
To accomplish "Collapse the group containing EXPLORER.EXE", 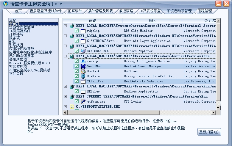I will (66, 46).
